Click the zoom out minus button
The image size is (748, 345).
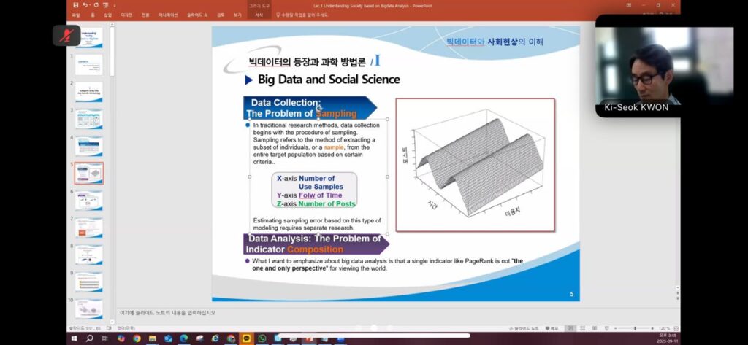(x=616, y=328)
